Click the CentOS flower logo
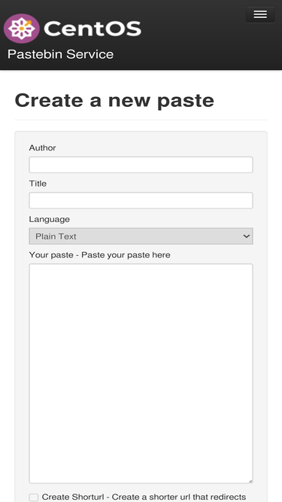 [x=21, y=29]
